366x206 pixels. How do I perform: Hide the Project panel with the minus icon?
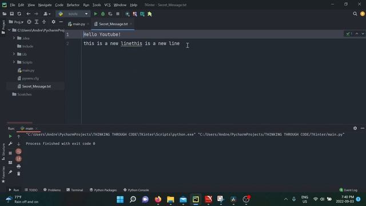61,22
